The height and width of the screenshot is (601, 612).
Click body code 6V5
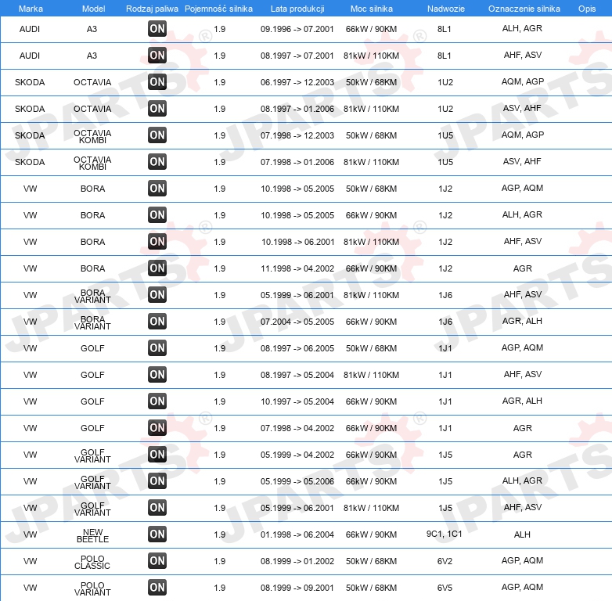pos(445,588)
